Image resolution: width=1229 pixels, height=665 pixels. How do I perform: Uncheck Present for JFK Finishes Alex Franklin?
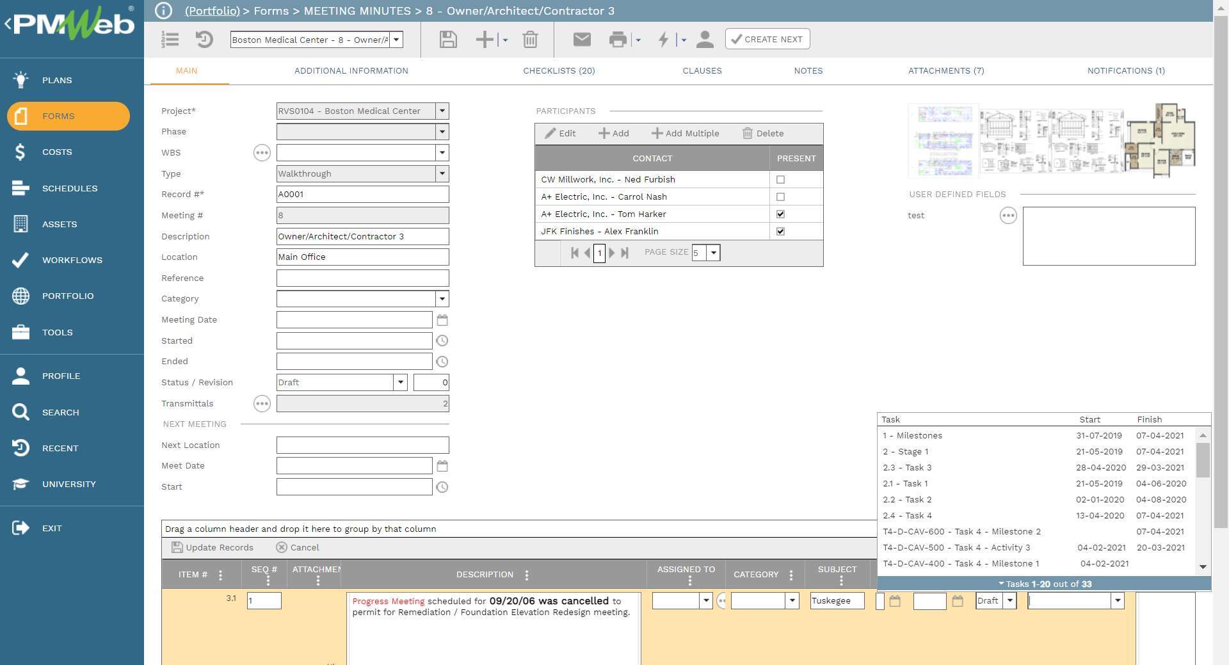tap(780, 232)
